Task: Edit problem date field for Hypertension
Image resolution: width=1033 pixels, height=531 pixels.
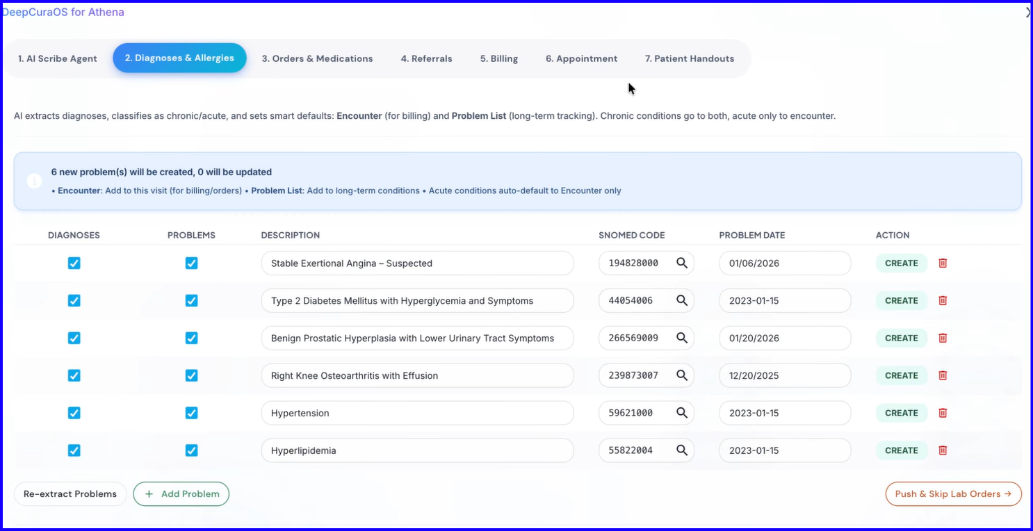Action: click(785, 414)
